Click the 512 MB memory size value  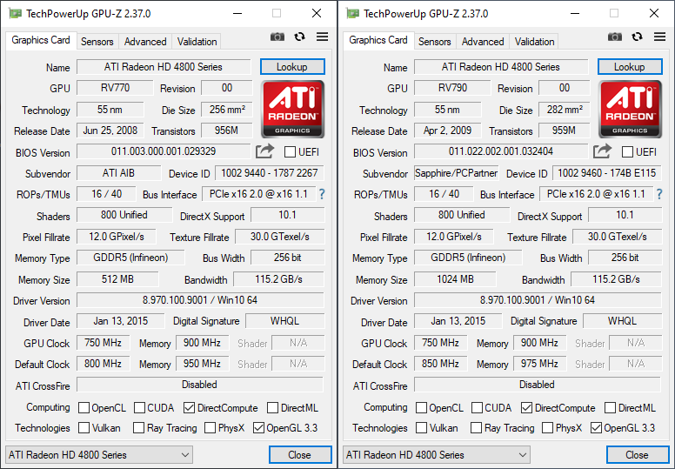point(117,279)
